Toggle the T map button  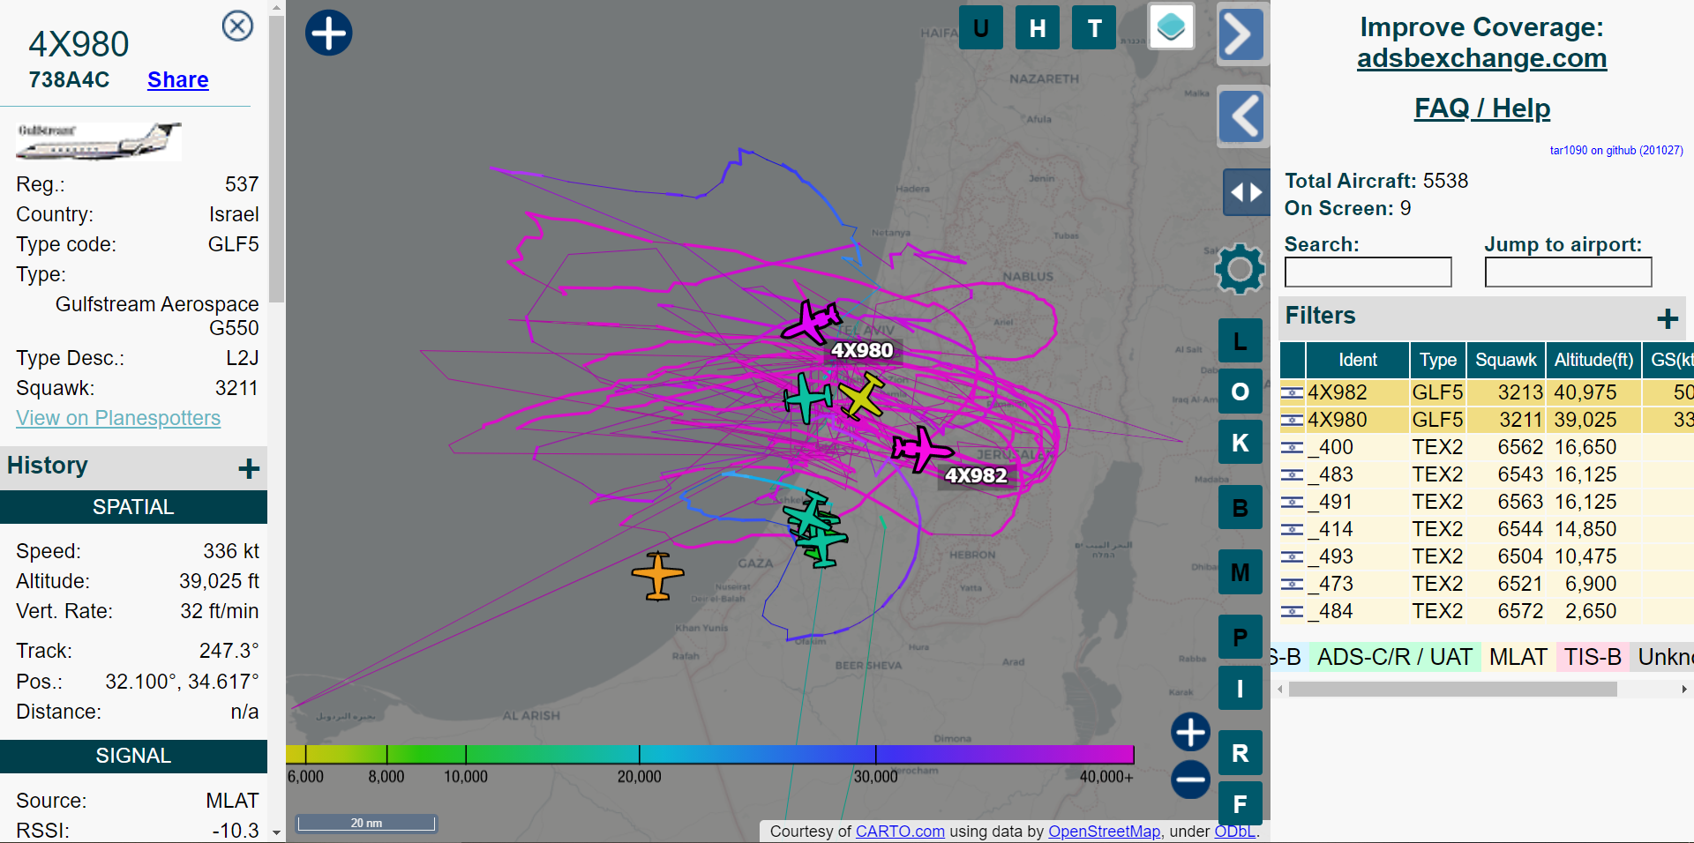tap(1094, 28)
